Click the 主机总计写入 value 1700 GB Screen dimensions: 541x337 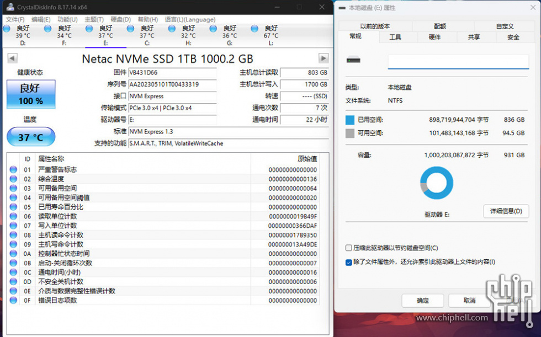tap(304, 84)
